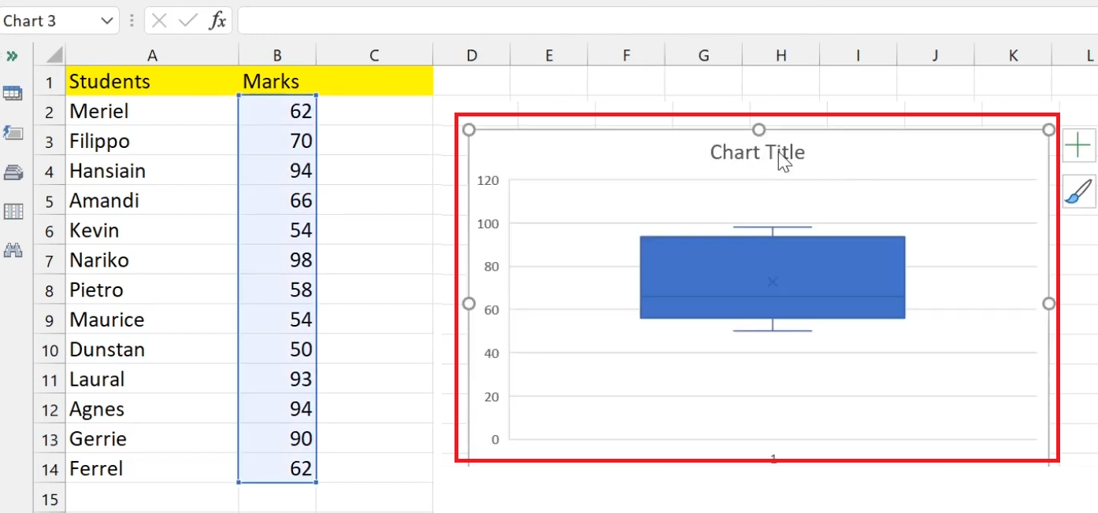Click the table icon in the left sidebar

13,93
